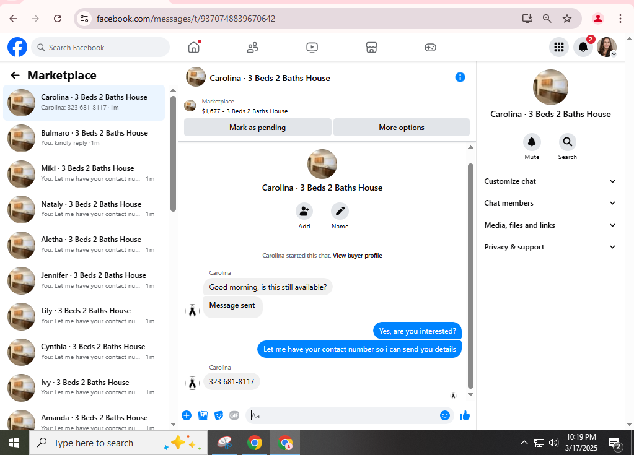
Task: Click the More options button
Action: [402, 128]
